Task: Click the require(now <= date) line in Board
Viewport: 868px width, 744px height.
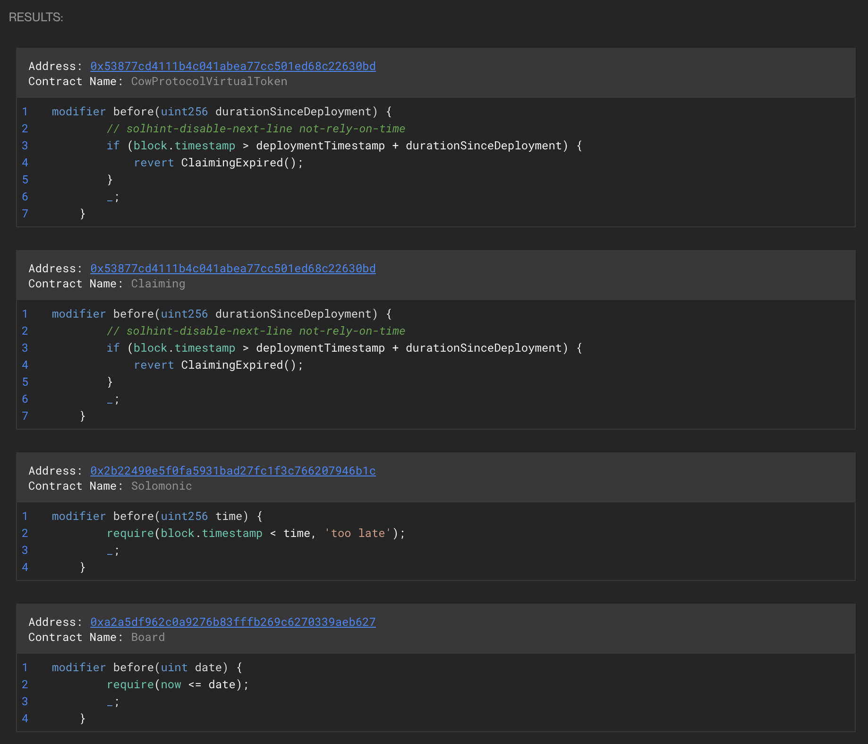Action: point(177,684)
